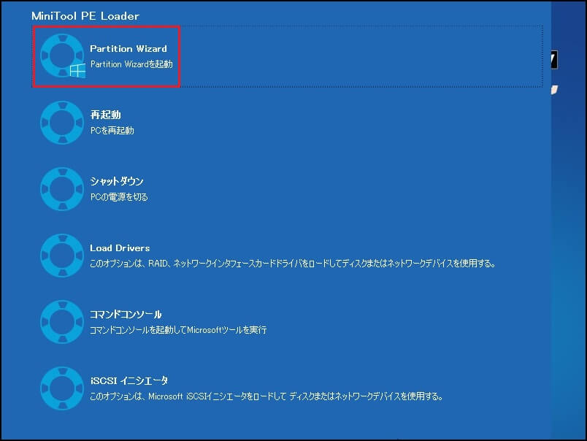Click the 再起動 lifebuoy icon
Viewport: 587px width, 441px height.
click(x=62, y=123)
